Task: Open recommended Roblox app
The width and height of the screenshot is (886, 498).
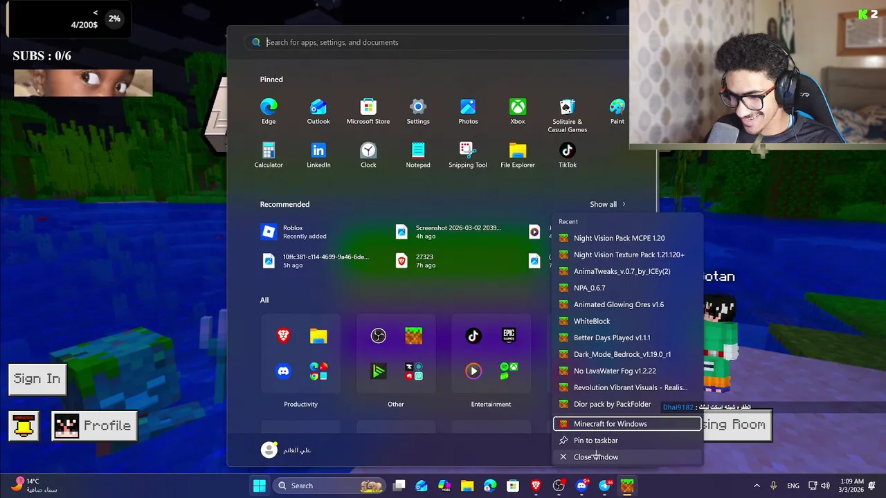Action: [318, 232]
